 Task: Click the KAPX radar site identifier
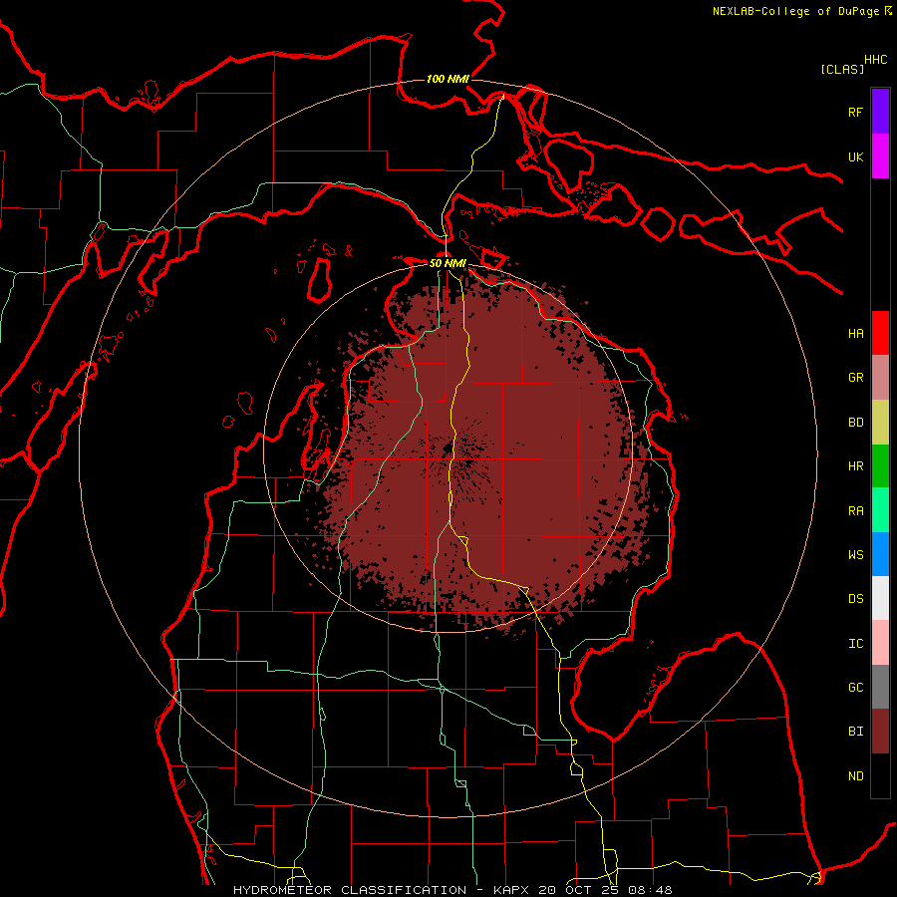(512, 890)
